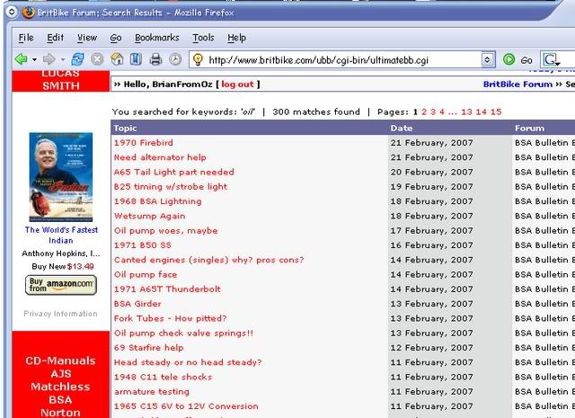
Task: Reload the page with the blue Refresh icon
Action: point(77,59)
